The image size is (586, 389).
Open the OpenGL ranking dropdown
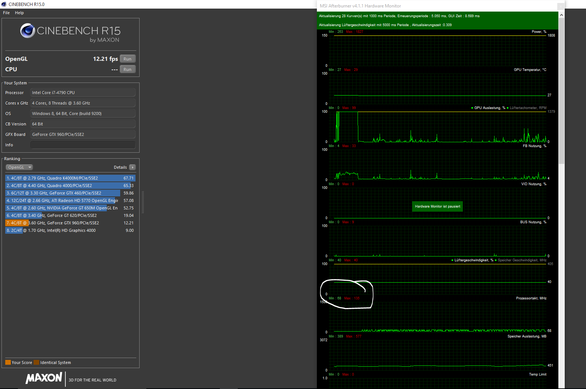pos(19,167)
